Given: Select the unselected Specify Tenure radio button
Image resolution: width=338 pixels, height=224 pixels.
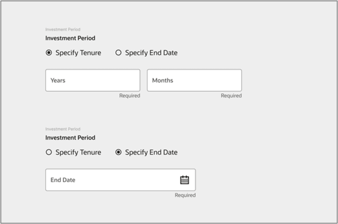Looking at the screenshot, I should [49, 152].
